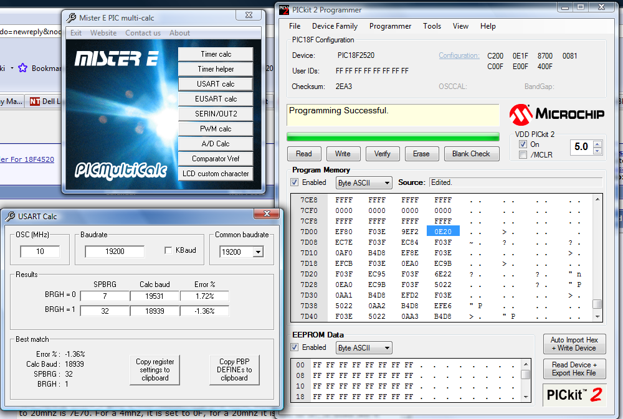Open the Programmer menu
The width and height of the screenshot is (623, 419).
390,26
